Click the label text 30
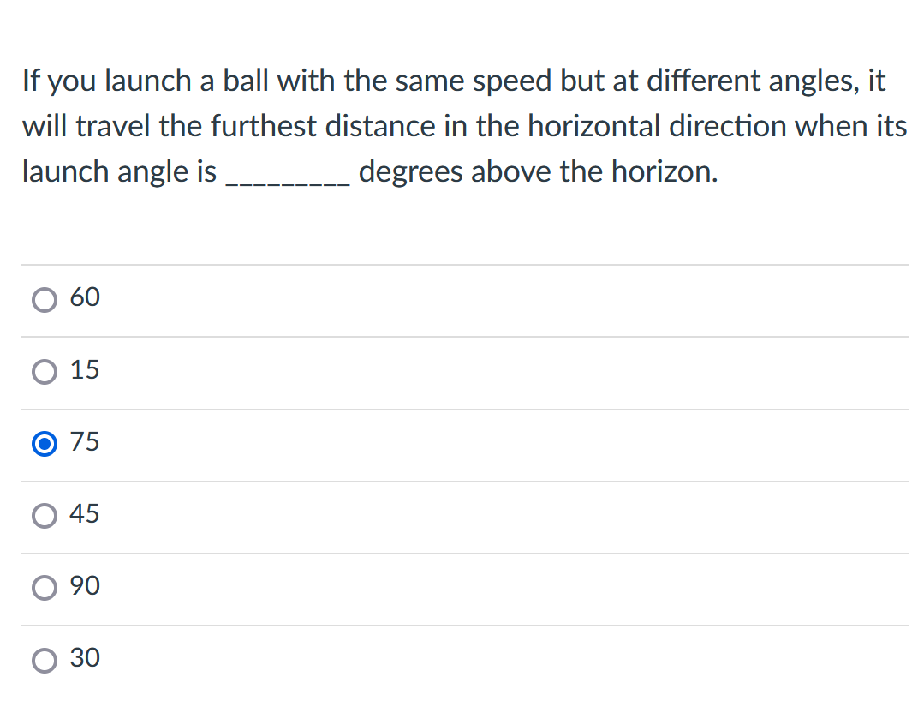This screenshot has width=918, height=713. click(85, 657)
